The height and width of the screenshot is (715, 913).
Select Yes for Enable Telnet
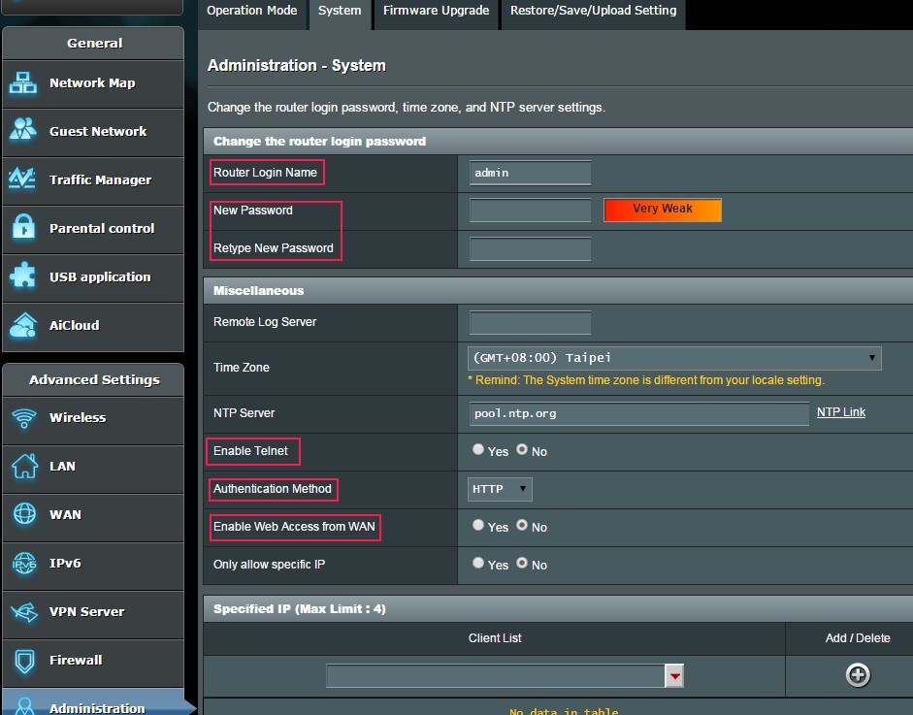pos(478,449)
